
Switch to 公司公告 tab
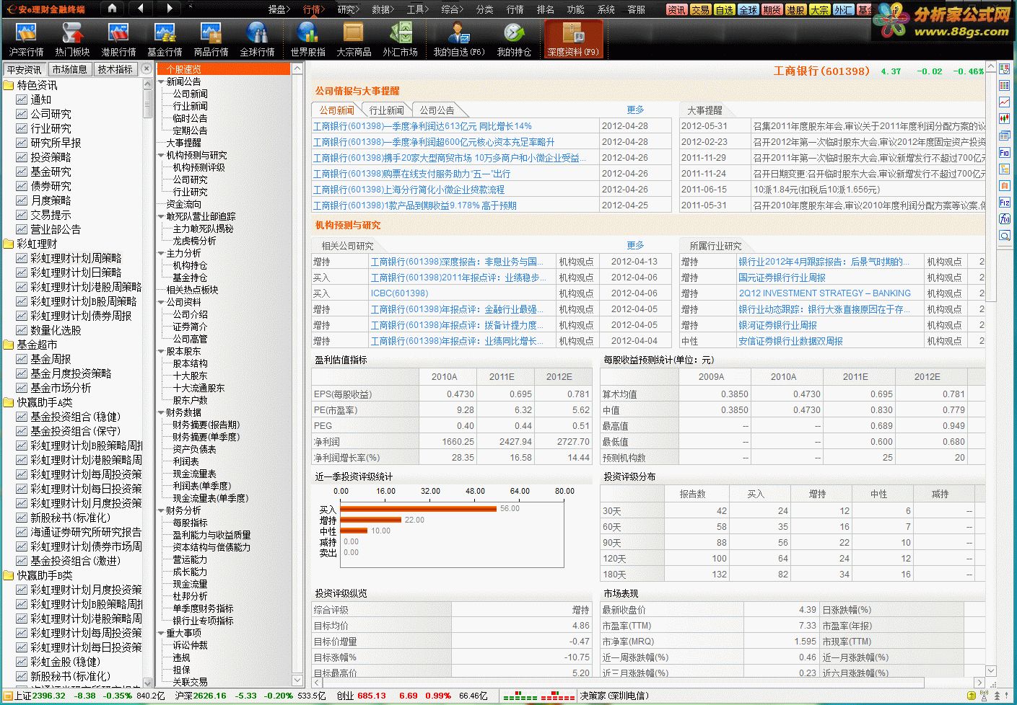tap(437, 110)
